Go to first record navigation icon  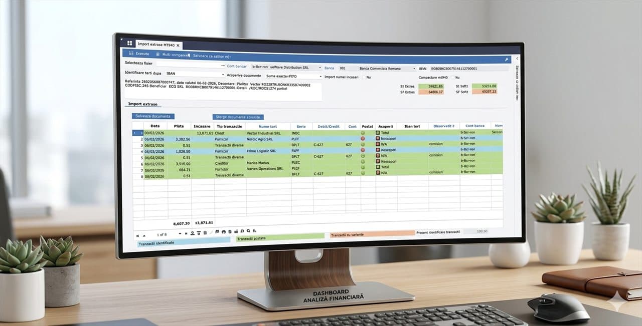point(137,234)
